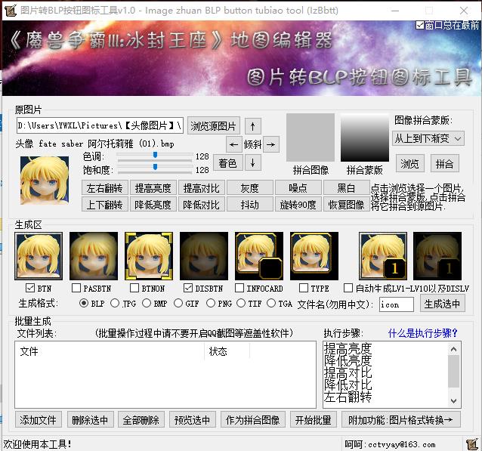The height and width of the screenshot is (451, 482).
Task: Select BMP output format radio
Action: pos(147,304)
